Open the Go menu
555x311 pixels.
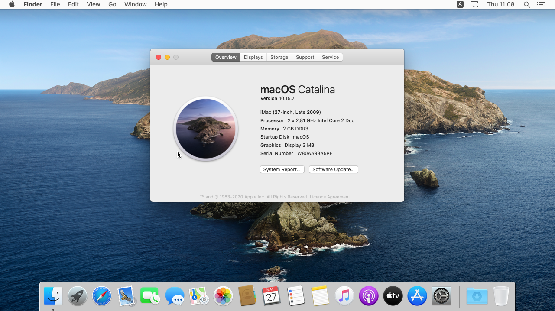(x=112, y=4)
